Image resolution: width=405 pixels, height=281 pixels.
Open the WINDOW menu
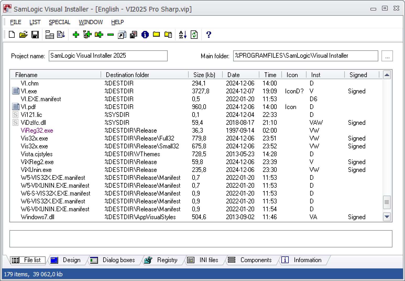pyautogui.click(x=91, y=22)
